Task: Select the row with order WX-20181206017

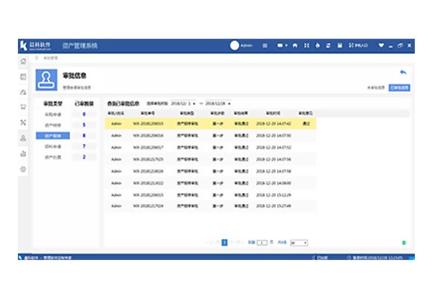Action: tap(210, 148)
